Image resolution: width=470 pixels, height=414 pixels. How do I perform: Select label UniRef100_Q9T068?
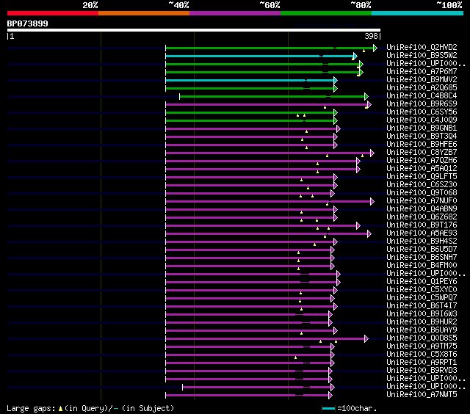422,192
